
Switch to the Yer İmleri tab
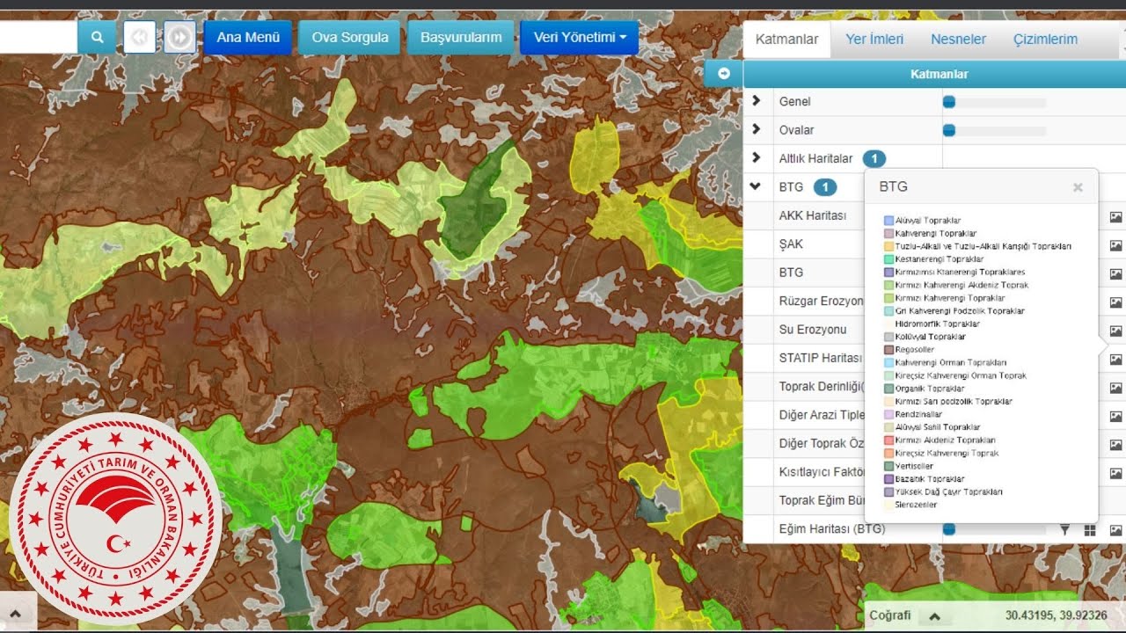point(874,40)
